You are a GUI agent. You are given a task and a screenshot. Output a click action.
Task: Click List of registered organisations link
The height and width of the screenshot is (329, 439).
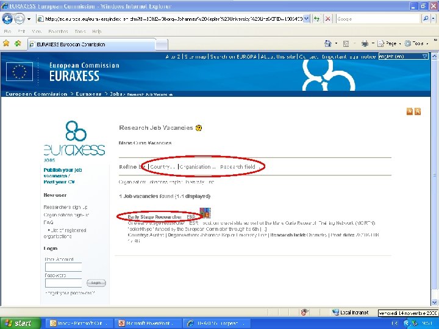[x=65, y=233]
